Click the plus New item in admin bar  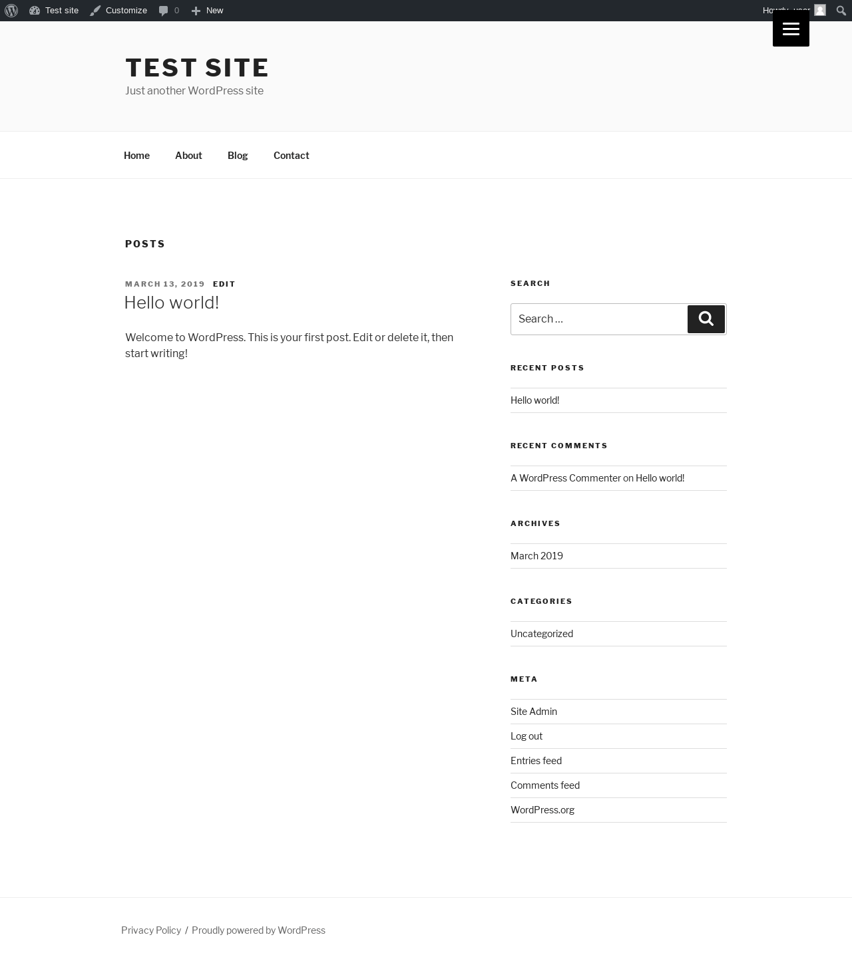click(207, 11)
